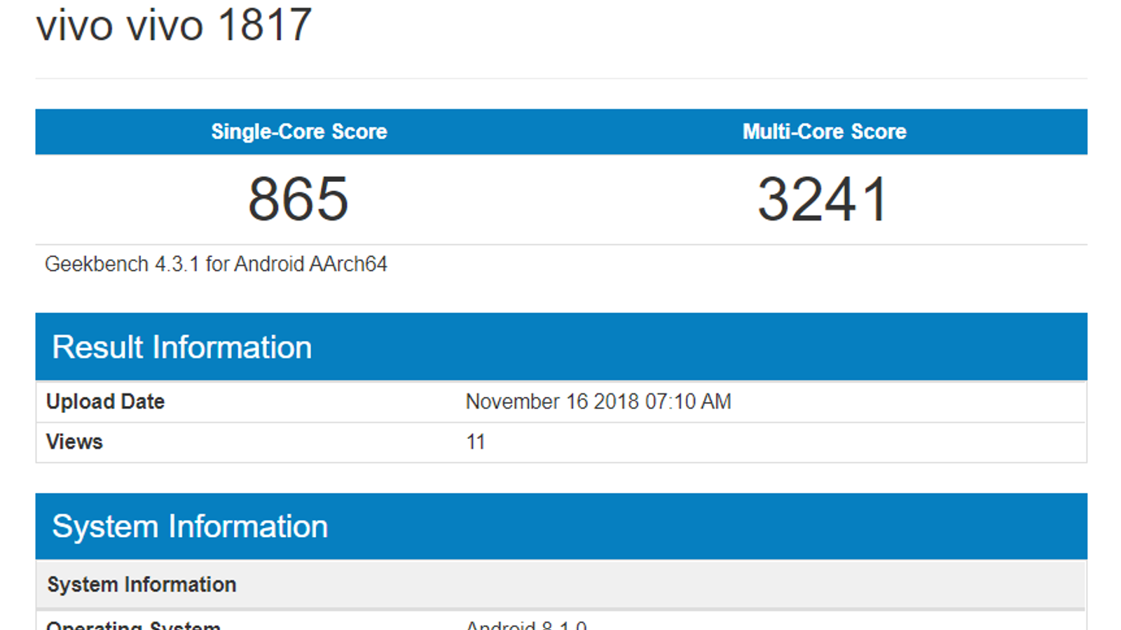Click the gray System Information sub-heading
This screenshot has height=630, width=1121.
point(142,584)
